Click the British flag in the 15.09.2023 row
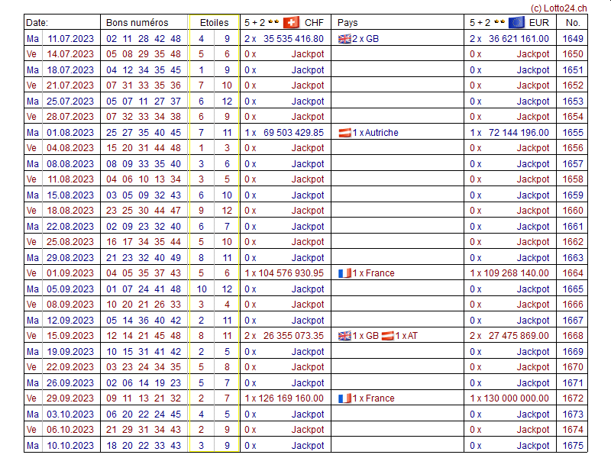 click(x=344, y=336)
